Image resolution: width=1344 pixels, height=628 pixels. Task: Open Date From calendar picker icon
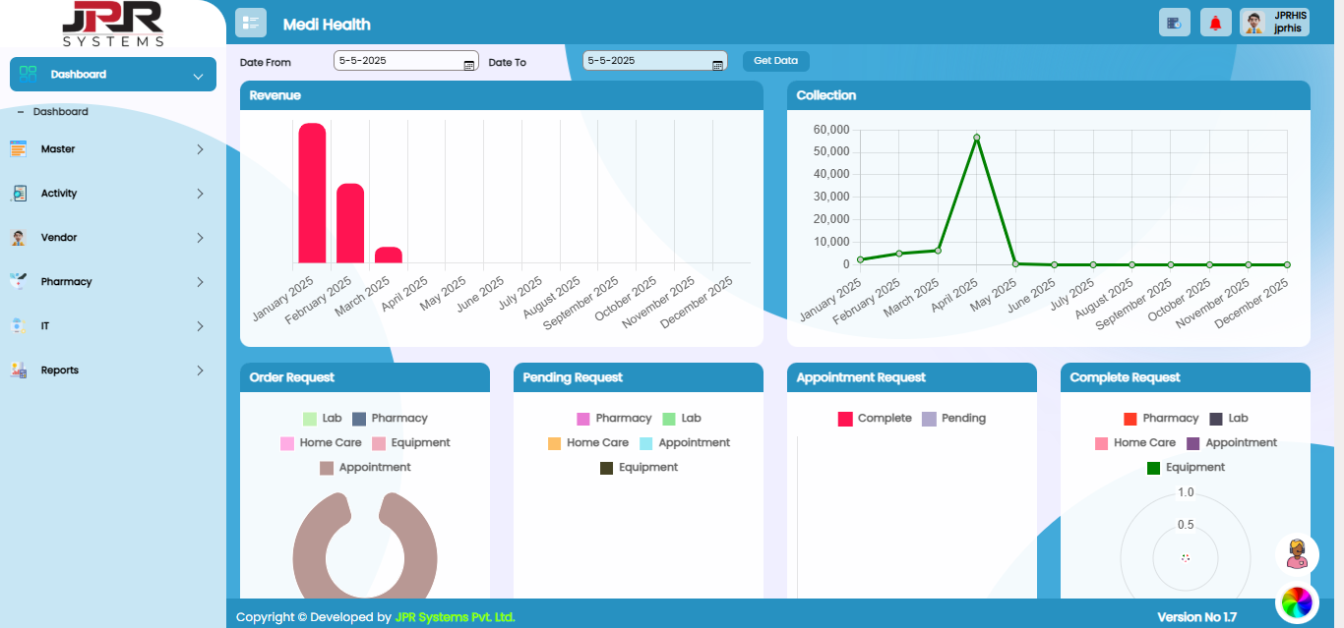click(469, 64)
